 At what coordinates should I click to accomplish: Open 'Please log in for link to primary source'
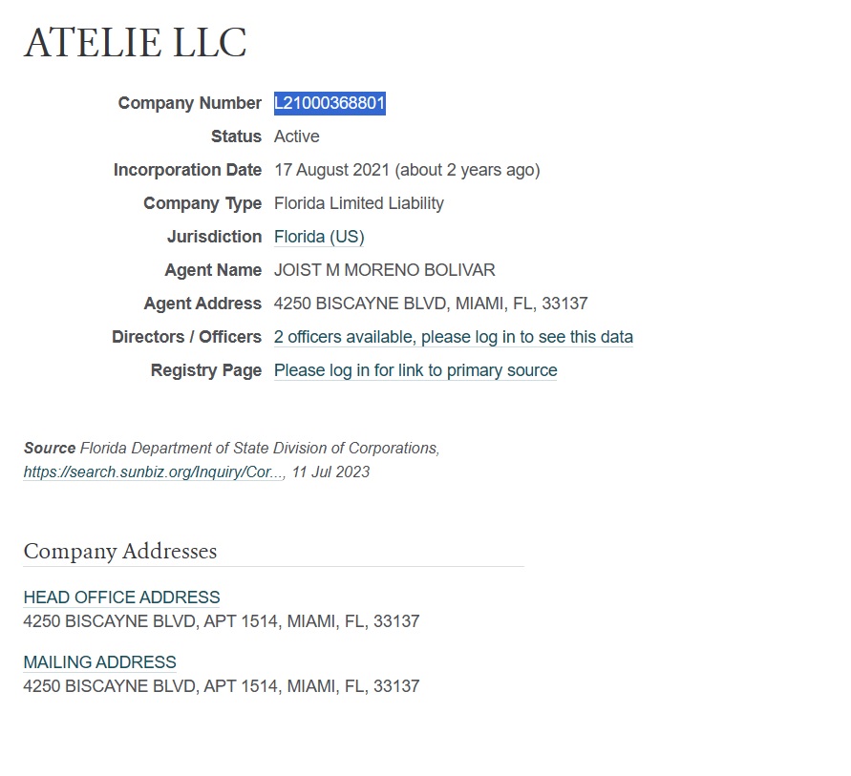pyautogui.click(x=415, y=370)
